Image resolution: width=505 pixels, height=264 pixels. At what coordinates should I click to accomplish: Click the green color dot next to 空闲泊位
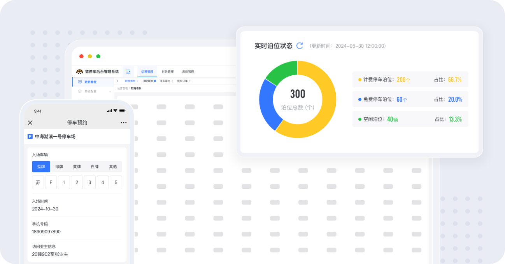[359, 119]
